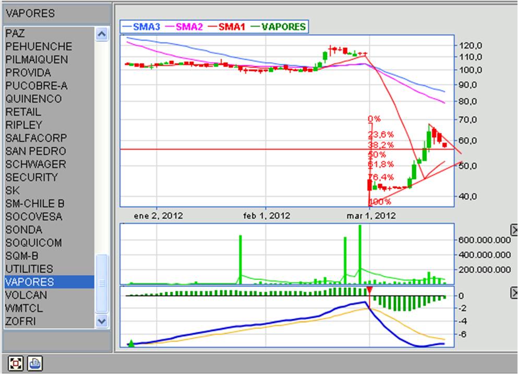518x374 pixels.
Task: Select UTILITIES in the stock list
Action: (50, 269)
